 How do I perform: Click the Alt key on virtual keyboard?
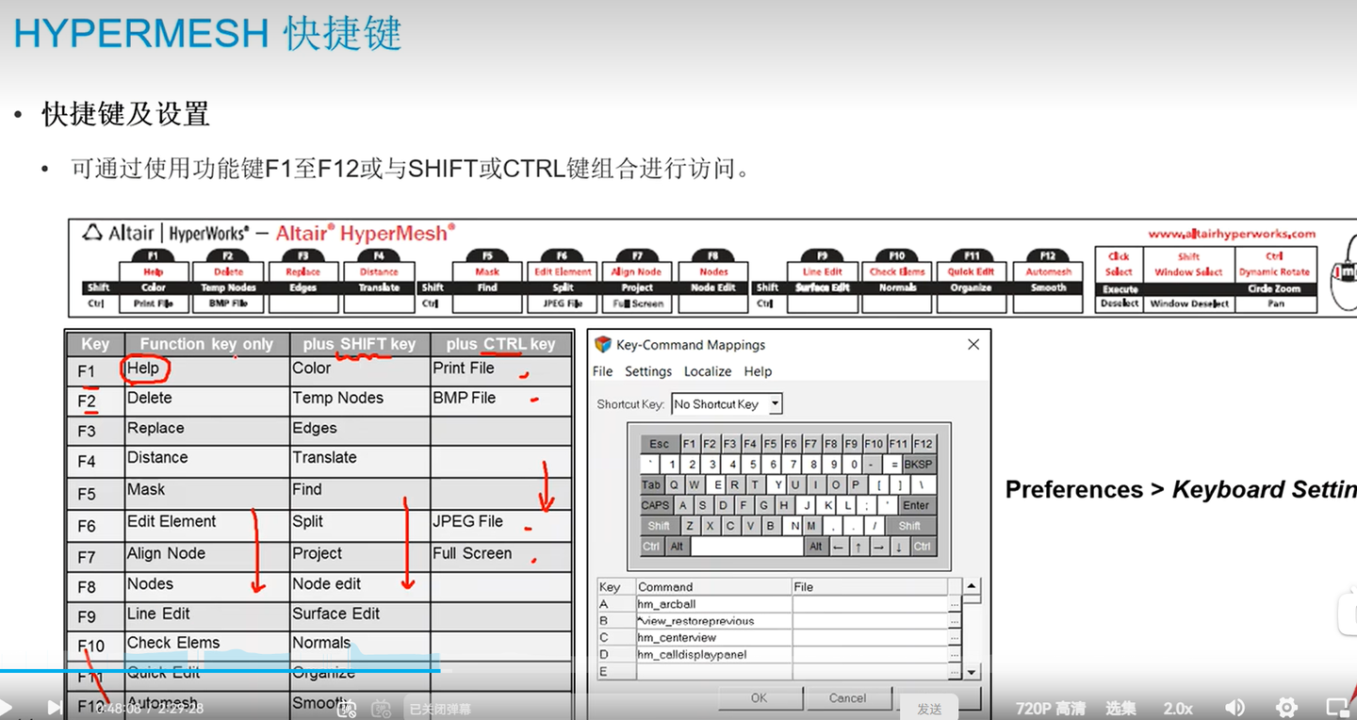coord(678,547)
